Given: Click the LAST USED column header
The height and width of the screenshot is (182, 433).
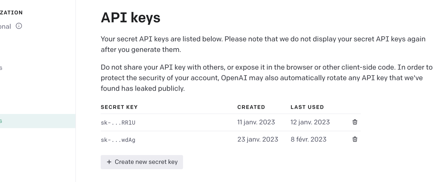Looking at the screenshot, I should 307,107.
